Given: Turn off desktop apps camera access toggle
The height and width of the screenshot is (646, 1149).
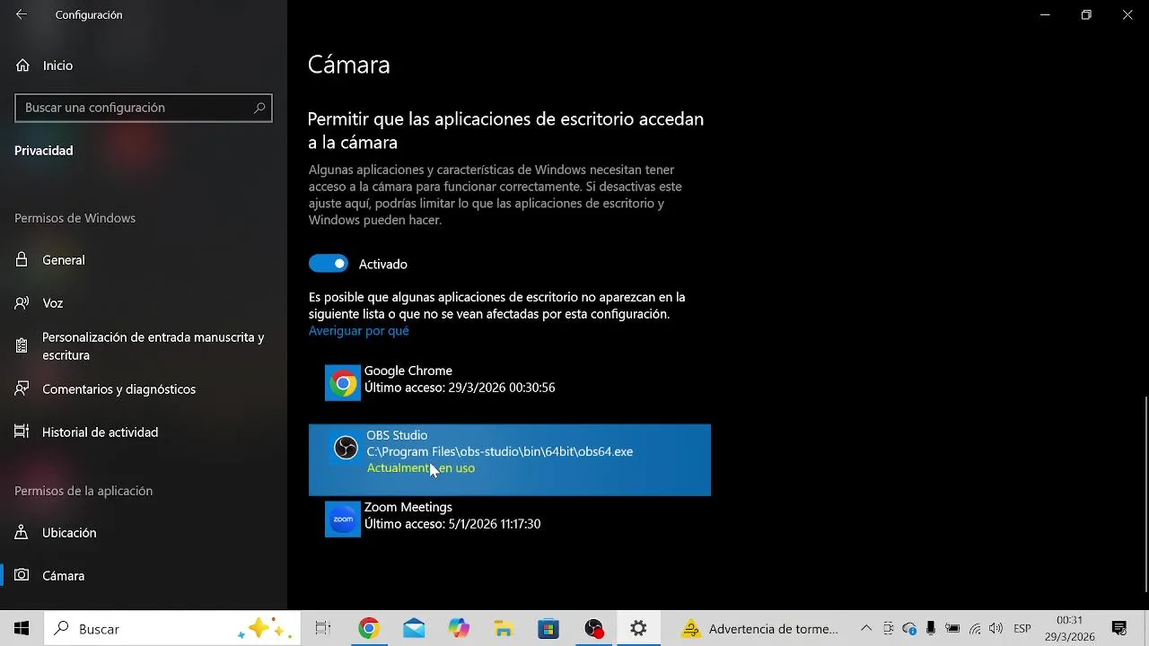Looking at the screenshot, I should [x=328, y=264].
